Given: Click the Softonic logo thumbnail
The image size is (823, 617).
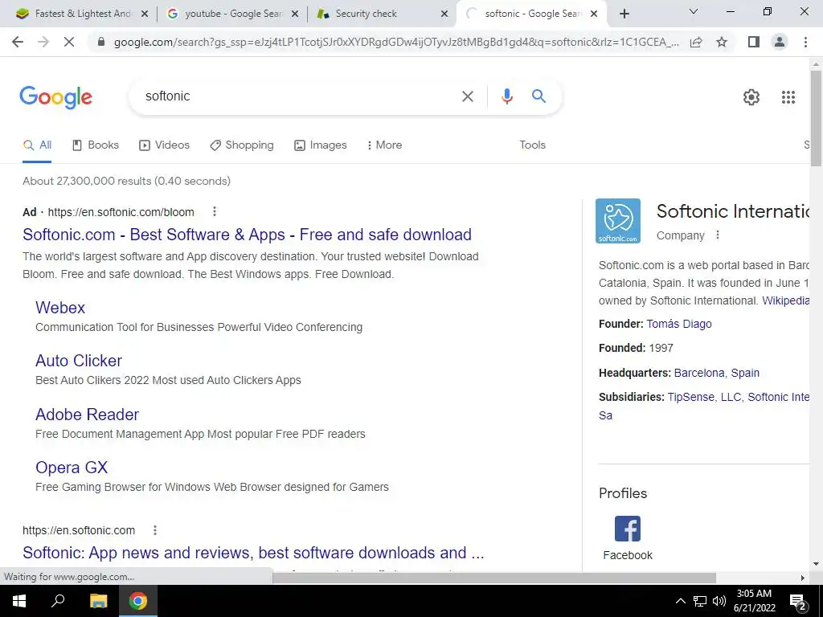Looking at the screenshot, I should pos(618,221).
